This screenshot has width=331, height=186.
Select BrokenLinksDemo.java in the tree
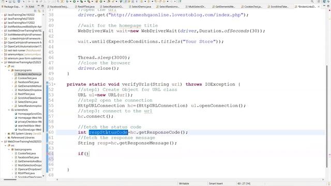pos(28,74)
